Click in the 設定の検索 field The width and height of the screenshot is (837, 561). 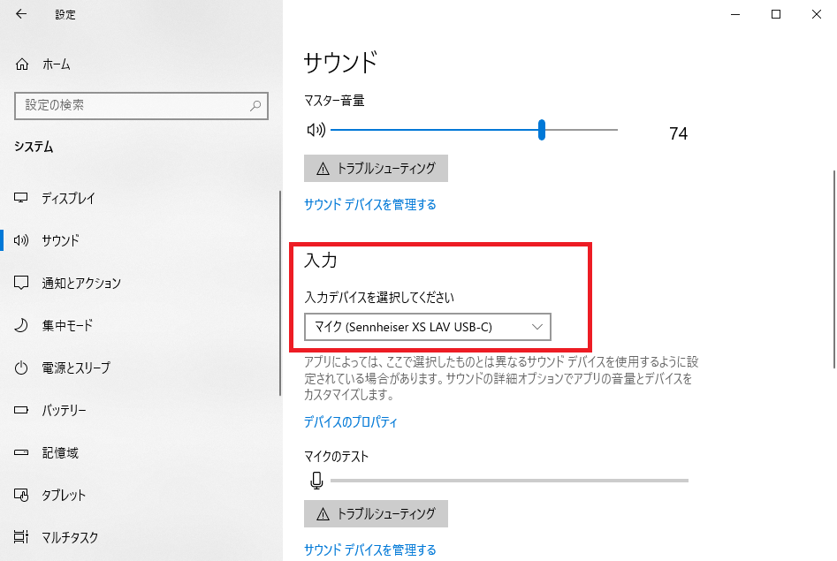click(141, 106)
